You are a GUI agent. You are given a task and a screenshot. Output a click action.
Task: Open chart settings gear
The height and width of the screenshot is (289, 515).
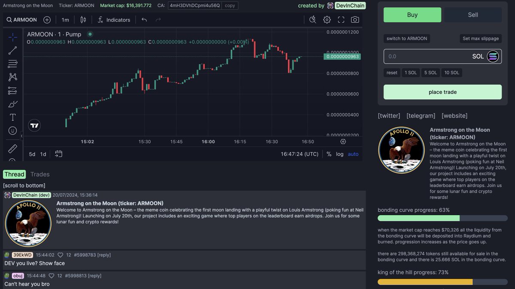pyautogui.click(x=327, y=20)
